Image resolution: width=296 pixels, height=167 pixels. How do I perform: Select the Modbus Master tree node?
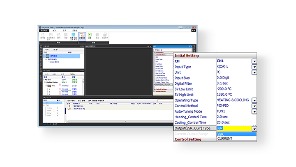[x=51, y=83]
